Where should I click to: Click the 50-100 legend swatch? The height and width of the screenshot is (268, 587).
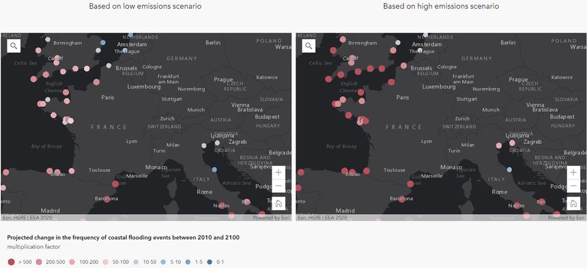[x=106, y=262]
